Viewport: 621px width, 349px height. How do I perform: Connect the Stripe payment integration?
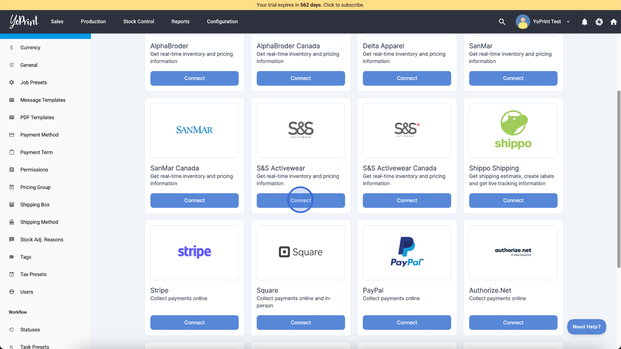pyautogui.click(x=194, y=323)
